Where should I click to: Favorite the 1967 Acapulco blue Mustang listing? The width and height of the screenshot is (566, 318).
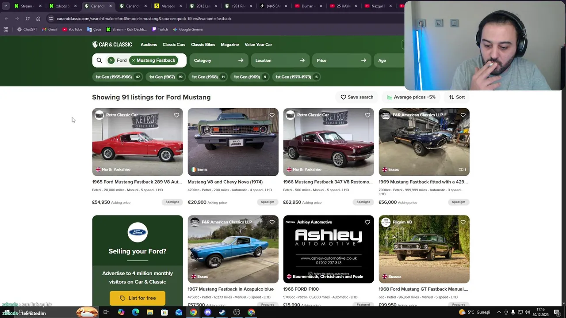(x=272, y=222)
